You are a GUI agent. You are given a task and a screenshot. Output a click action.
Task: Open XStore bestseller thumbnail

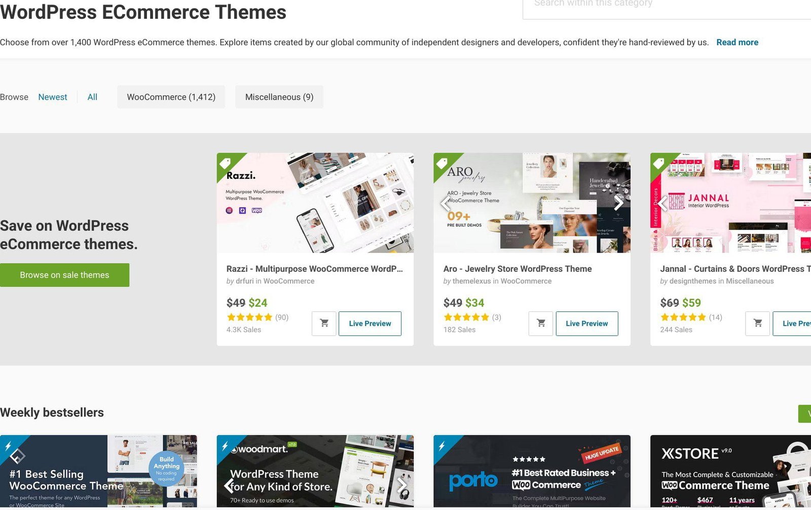(730, 471)
